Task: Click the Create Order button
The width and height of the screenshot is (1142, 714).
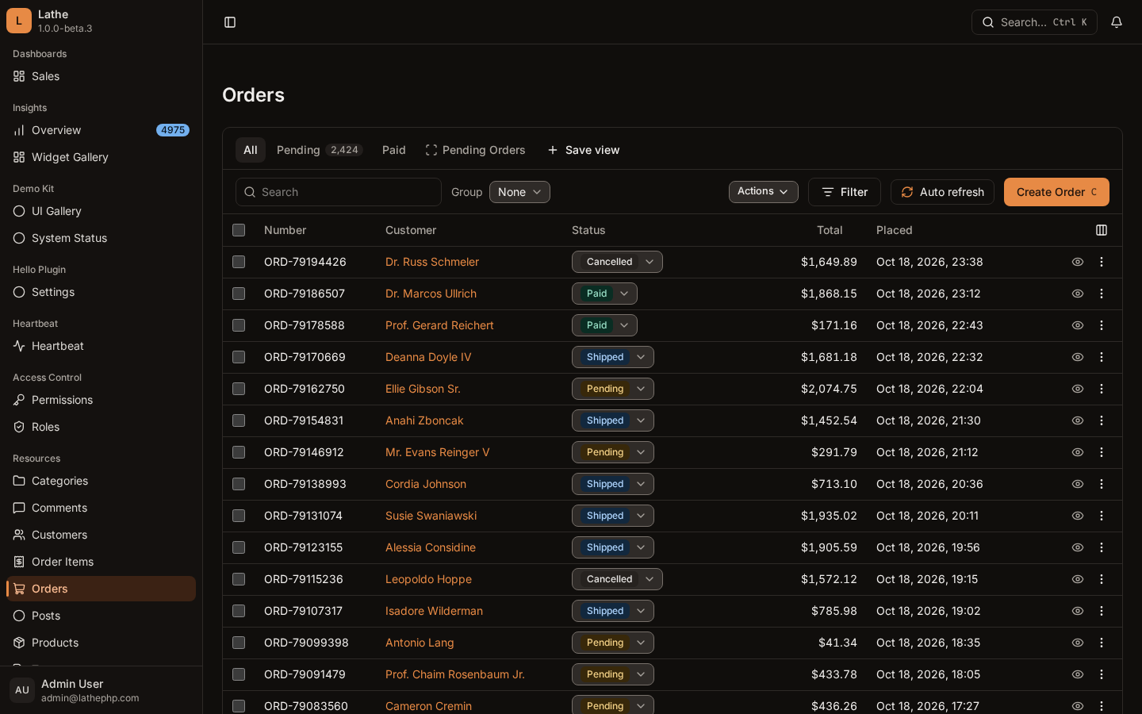Action: click(1056, 192)
